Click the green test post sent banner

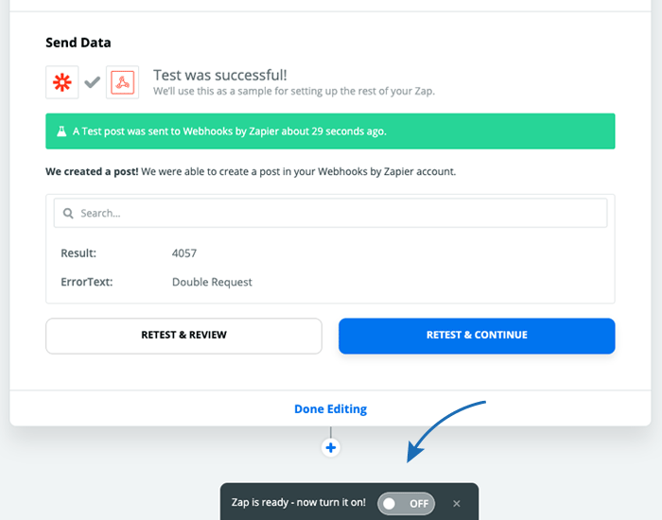tap(331, 131)
